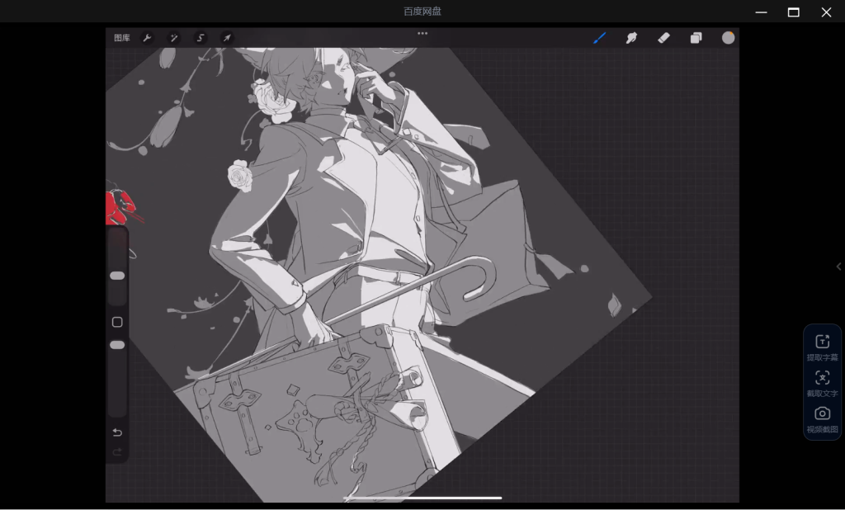Image resolution: width=845 pixels, height=510 pixels.
Task: Open the Layers panel icon
Action: pos(696,38)
